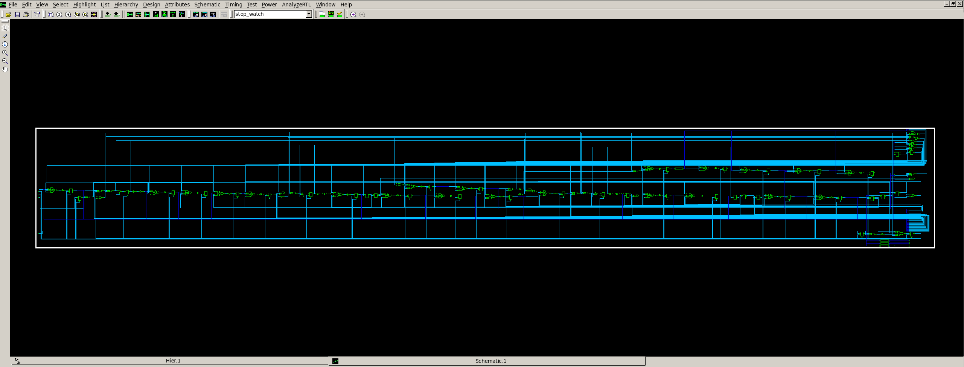Click the create schematic view icon

(129, 14)
